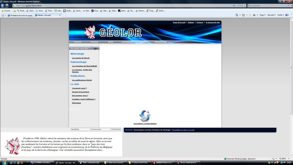Open 'Horaire d'ouverture' link
The width and height of the screenshot is (293, 165).
(80, 92)
